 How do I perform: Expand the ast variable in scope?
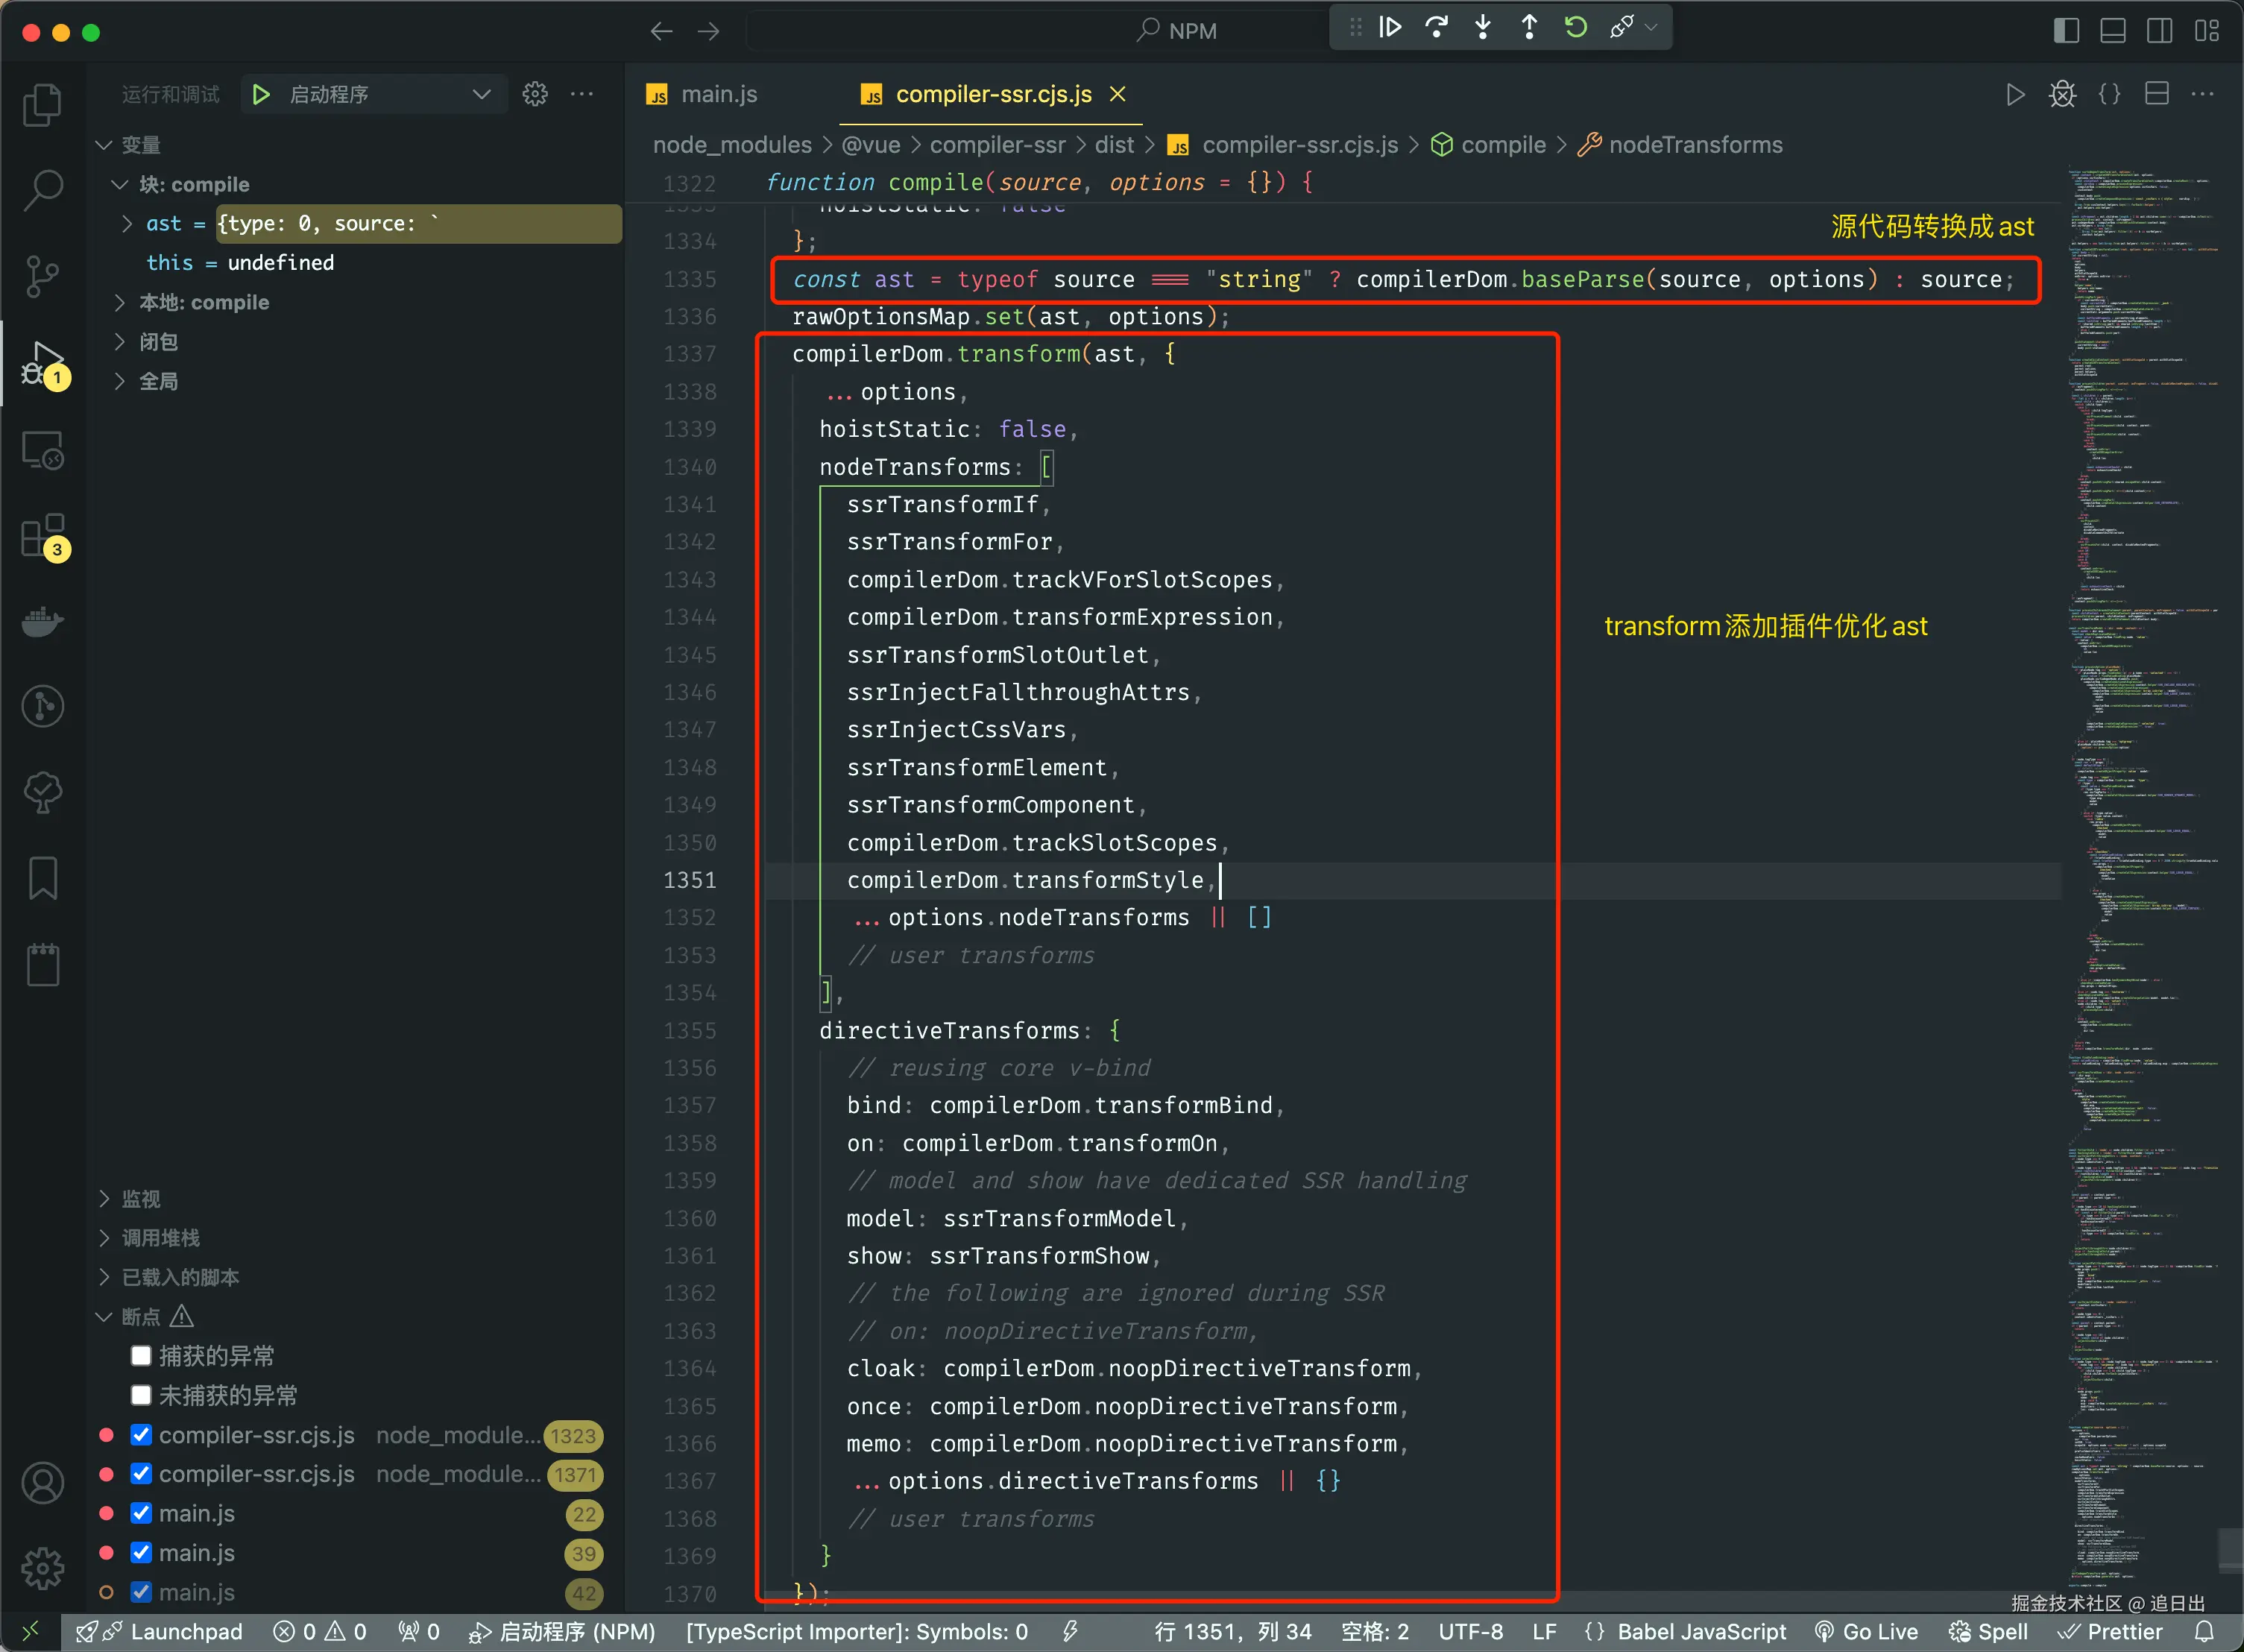tap(127, 224)
